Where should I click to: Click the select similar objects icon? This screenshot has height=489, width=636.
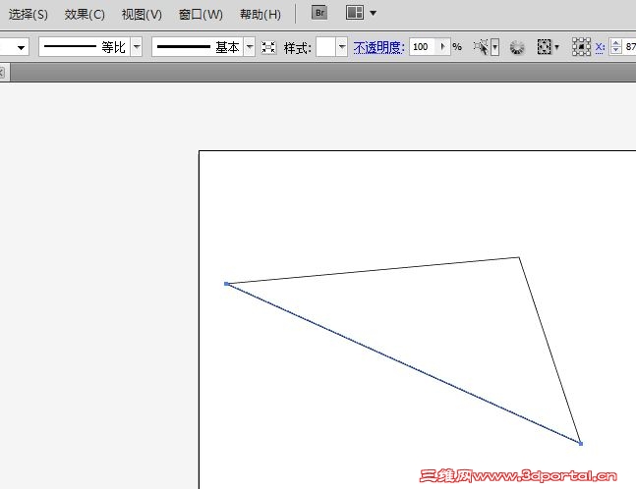click(x=481, y=47)
